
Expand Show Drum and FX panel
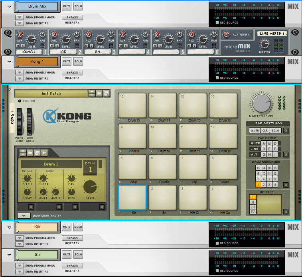(x=24, y=215)
